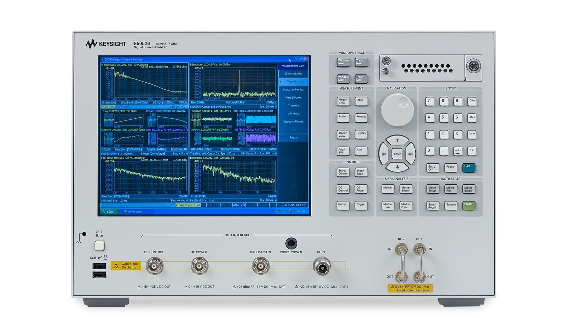
Task: Toggle the Trace Max key
Action: click(361, 78)
